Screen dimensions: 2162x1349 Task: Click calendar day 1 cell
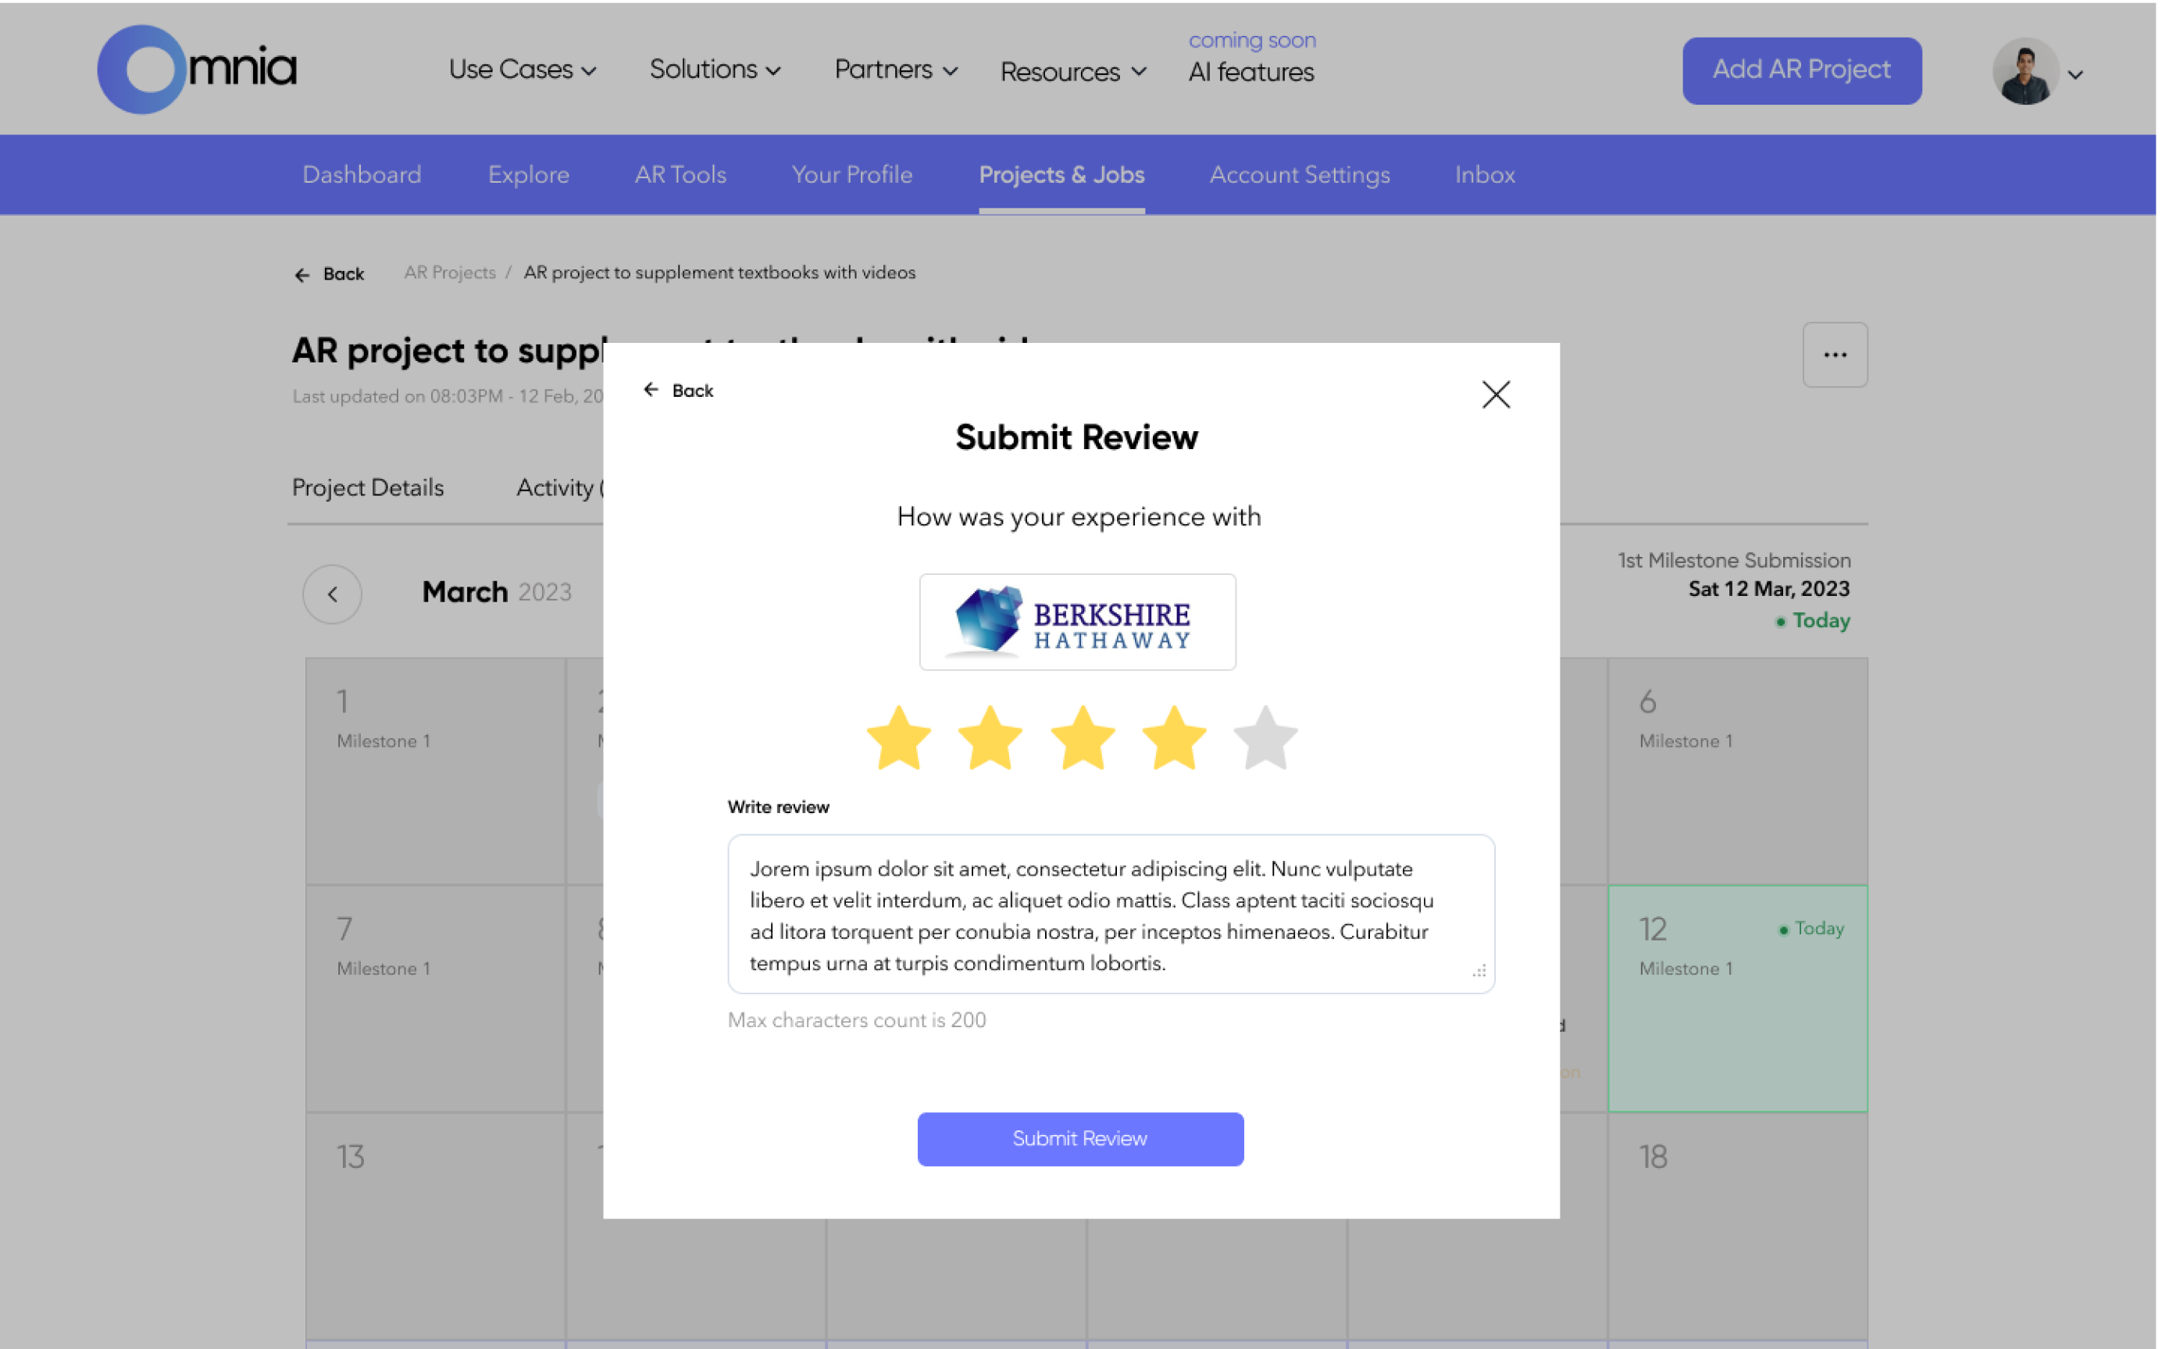pos(436,772)
